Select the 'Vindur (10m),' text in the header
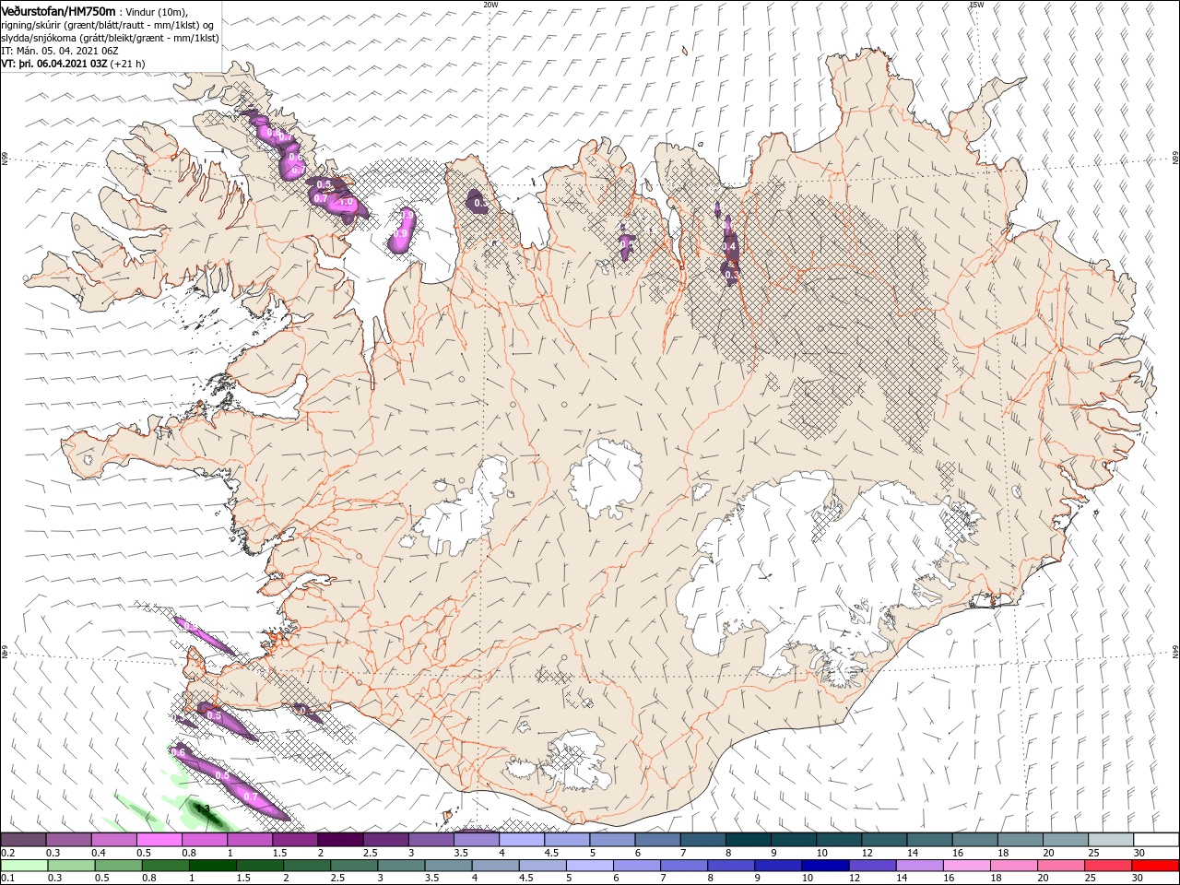Image resolution: width=1180 pixels, height=885 pixels. point(157,12)
